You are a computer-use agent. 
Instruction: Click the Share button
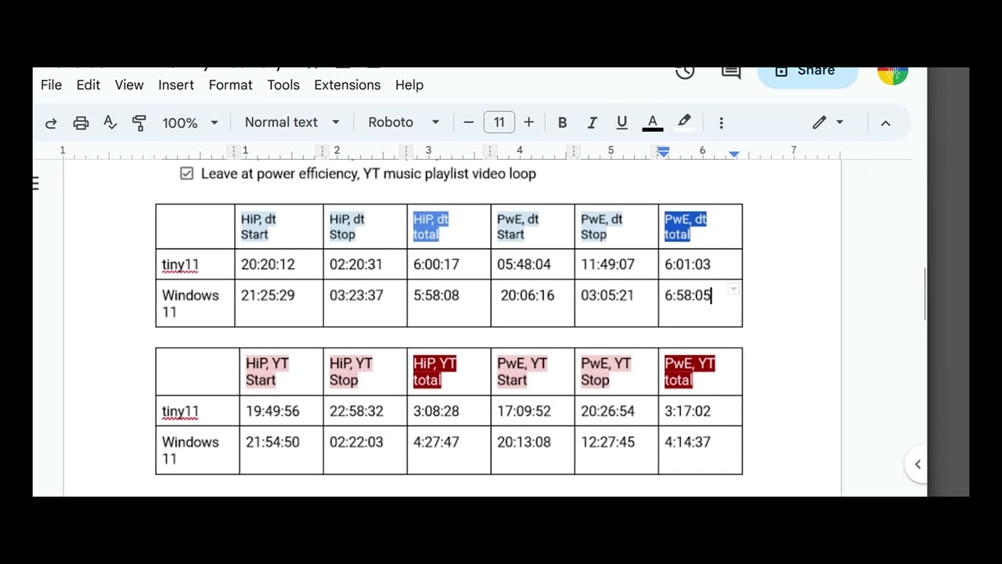pos(807,75)
